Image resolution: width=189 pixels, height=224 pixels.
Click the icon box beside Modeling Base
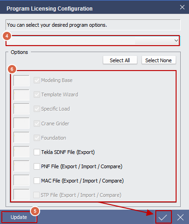click(x=21, y=81)
